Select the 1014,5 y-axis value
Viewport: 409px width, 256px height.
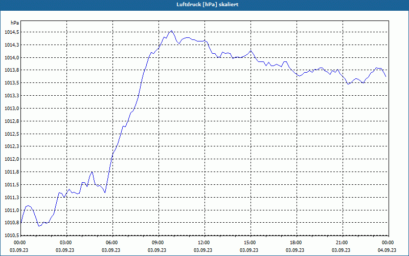[12, 32]
